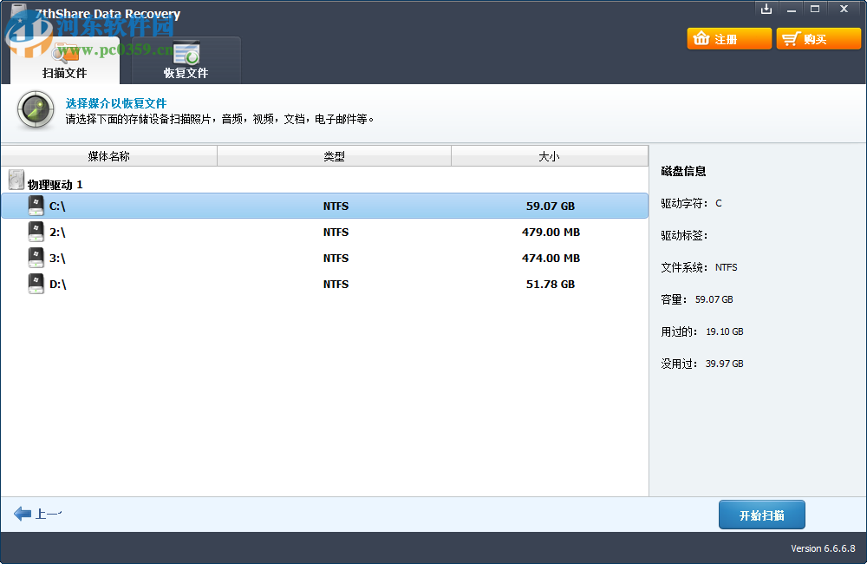This screenshot has width=867, height=564.
Task: Click the 2:\ partition disk icon
Action: (x=36, y=231)
